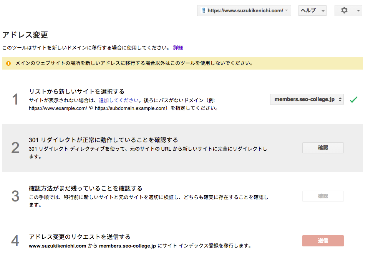Open the 詳細 details link
368x256 pixels.
click(178, 48)
